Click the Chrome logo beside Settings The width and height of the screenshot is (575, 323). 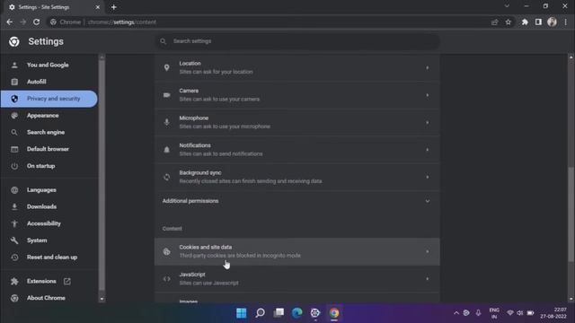pos(14,41)
